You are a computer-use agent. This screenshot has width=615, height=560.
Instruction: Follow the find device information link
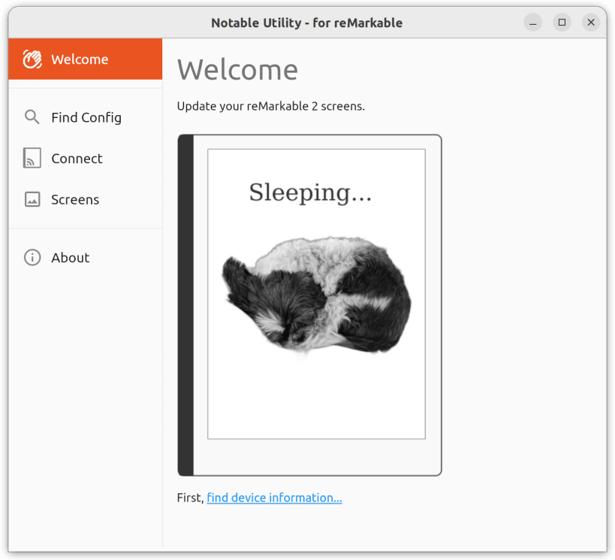coord(274,498)
